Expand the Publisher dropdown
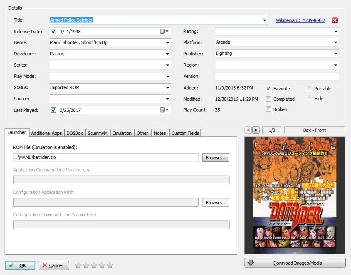 pyautogui.click(x=336, y=54)
